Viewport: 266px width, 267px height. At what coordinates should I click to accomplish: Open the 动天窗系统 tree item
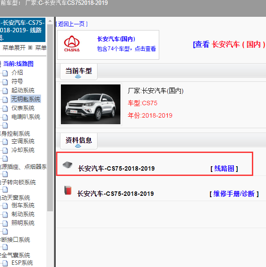(15, 198)
